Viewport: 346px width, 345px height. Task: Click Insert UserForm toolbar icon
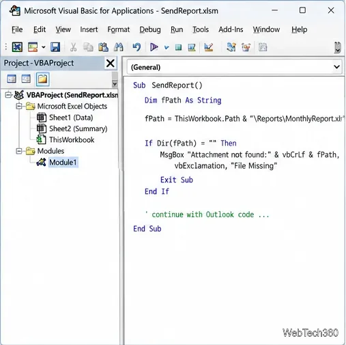tap(33, 47)
